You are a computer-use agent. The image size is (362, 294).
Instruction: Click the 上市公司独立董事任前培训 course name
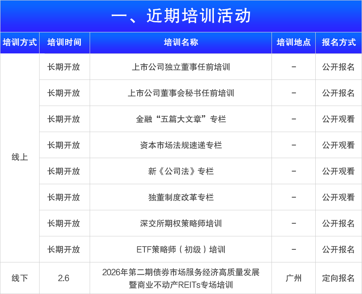(x=181, y=67)
